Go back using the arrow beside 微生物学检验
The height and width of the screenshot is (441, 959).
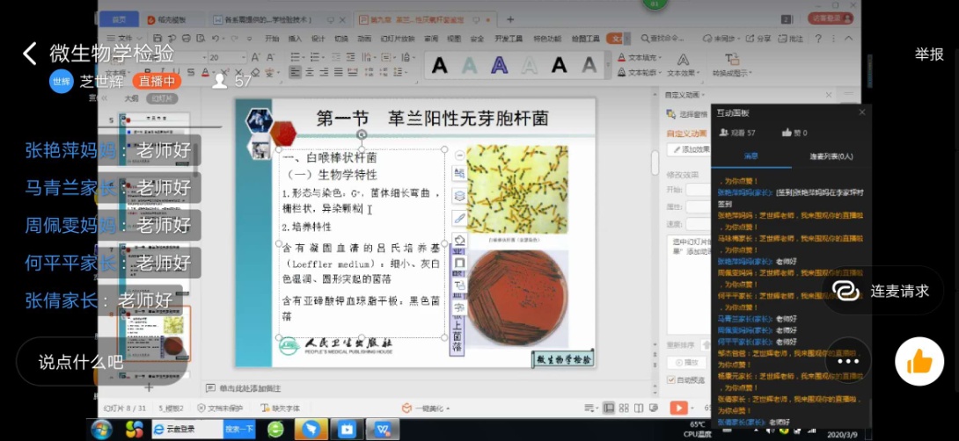coord(29,54)
